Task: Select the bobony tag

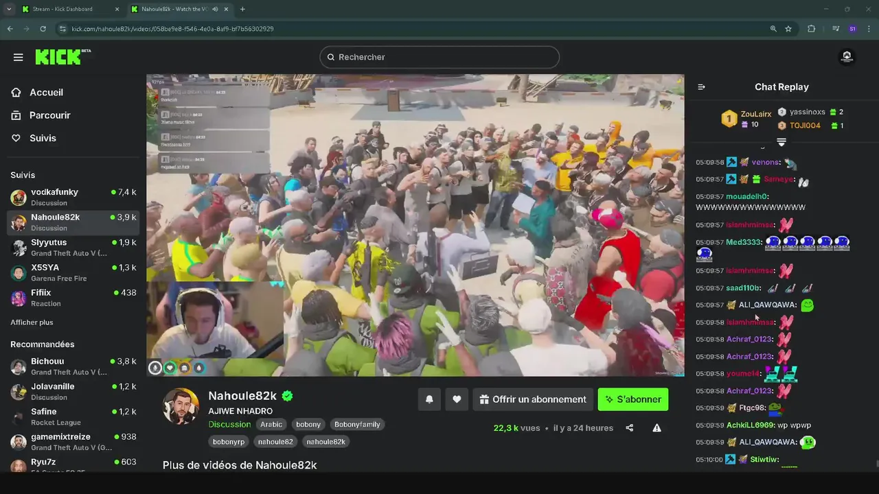Action: pos(308,425)
